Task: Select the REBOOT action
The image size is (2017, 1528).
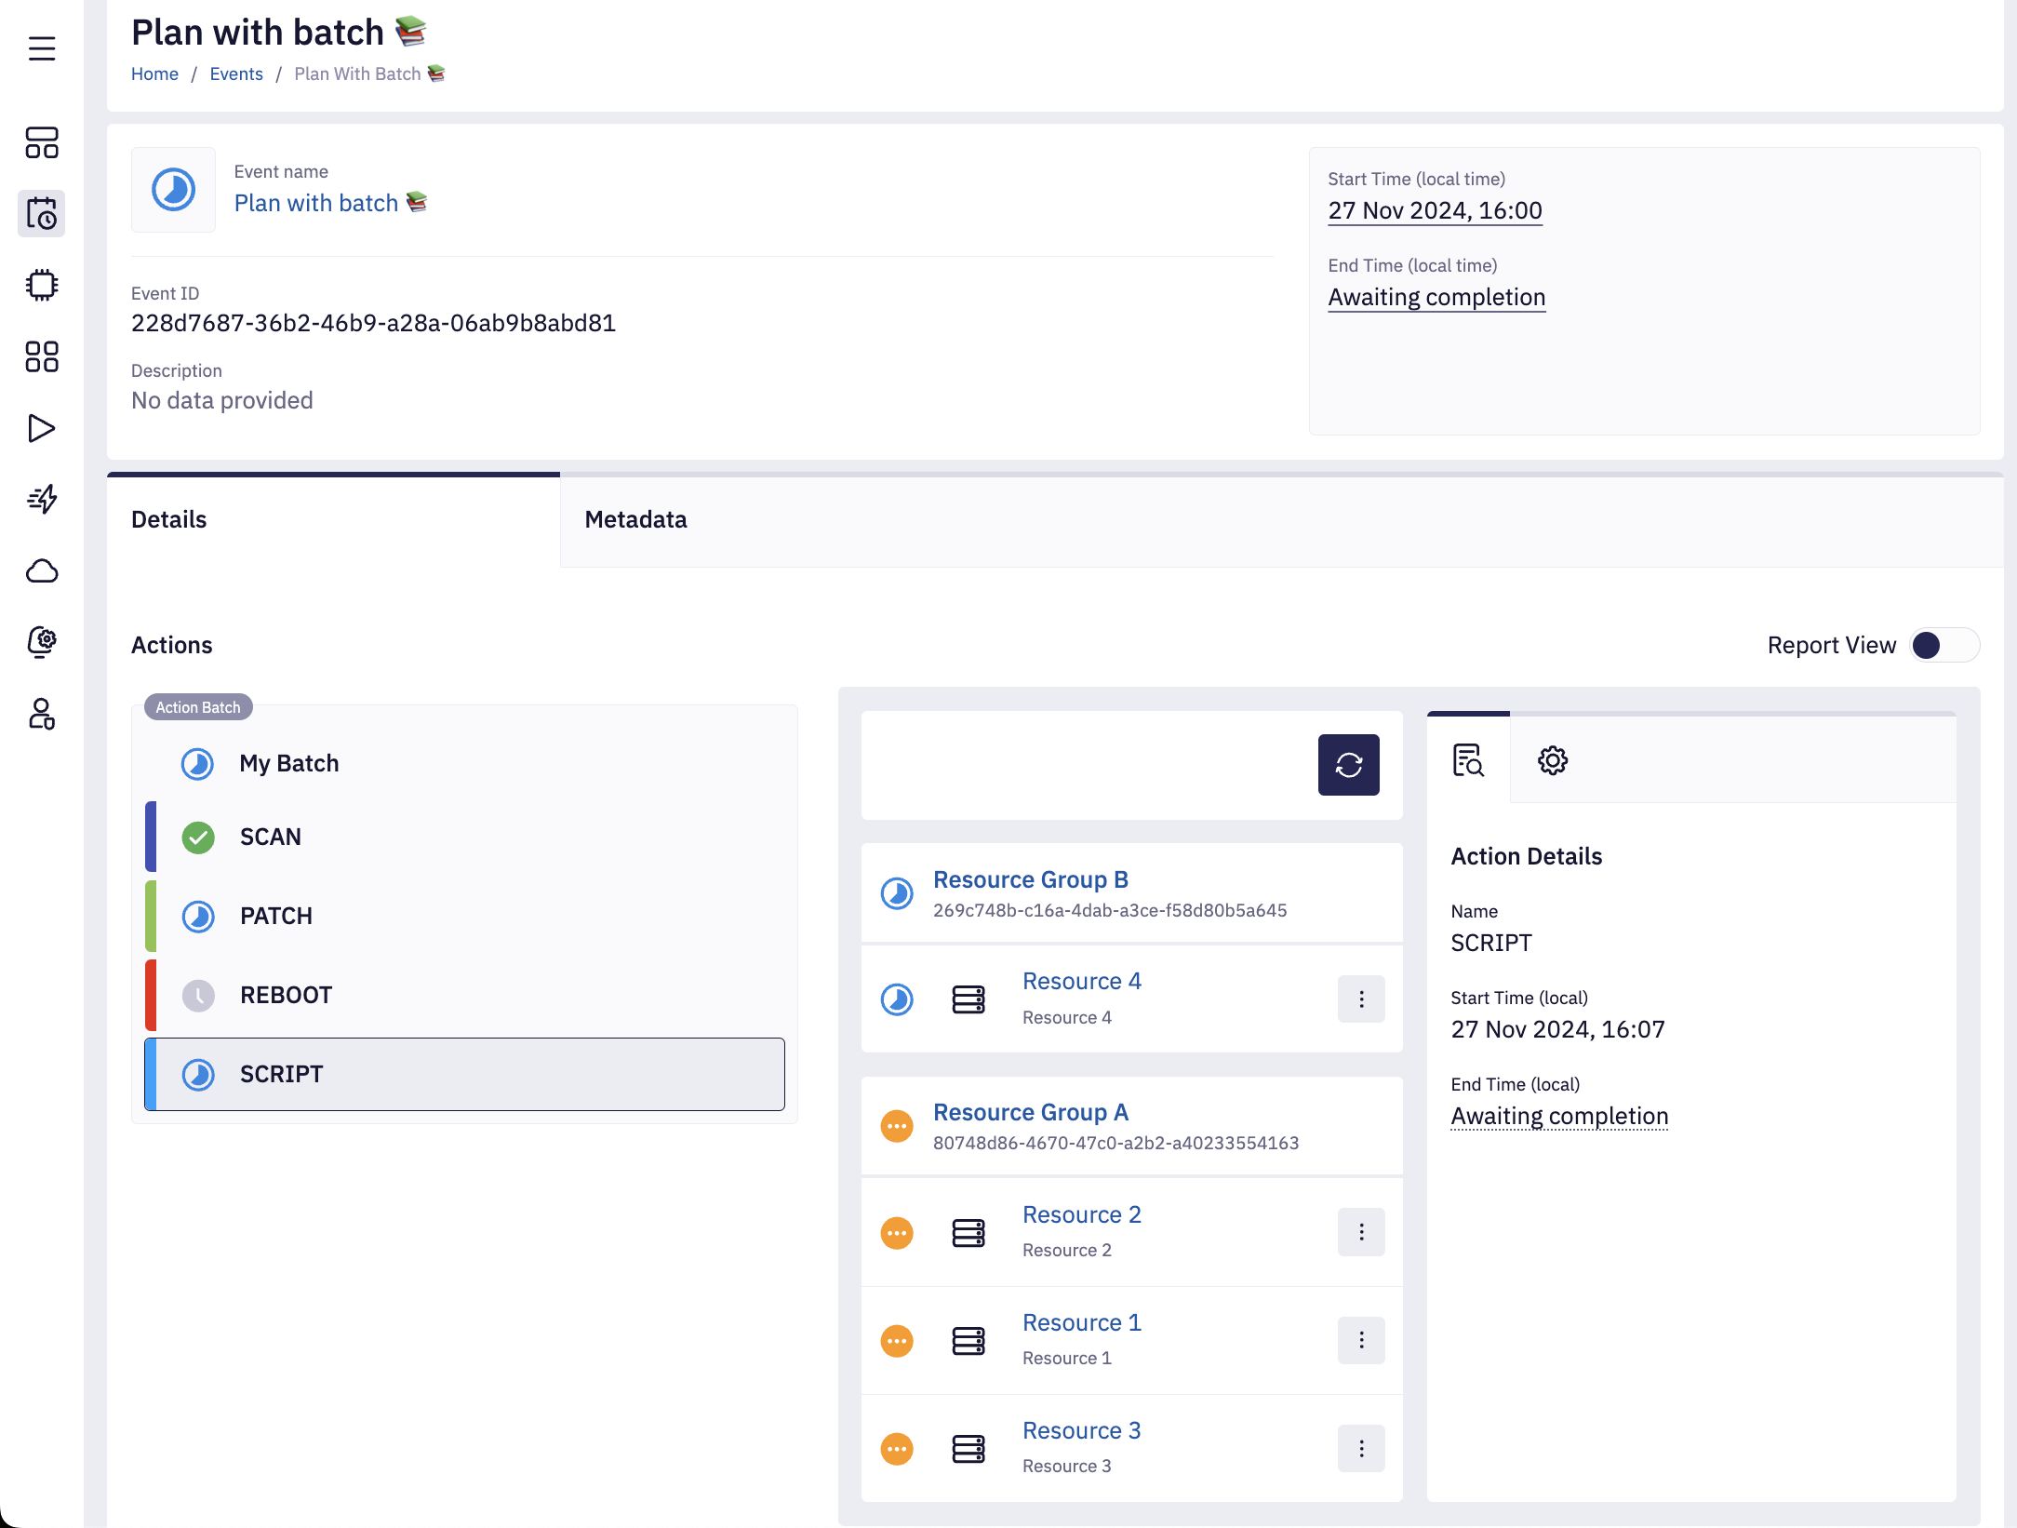Action: pyautogui.click(x=286, y=995)
